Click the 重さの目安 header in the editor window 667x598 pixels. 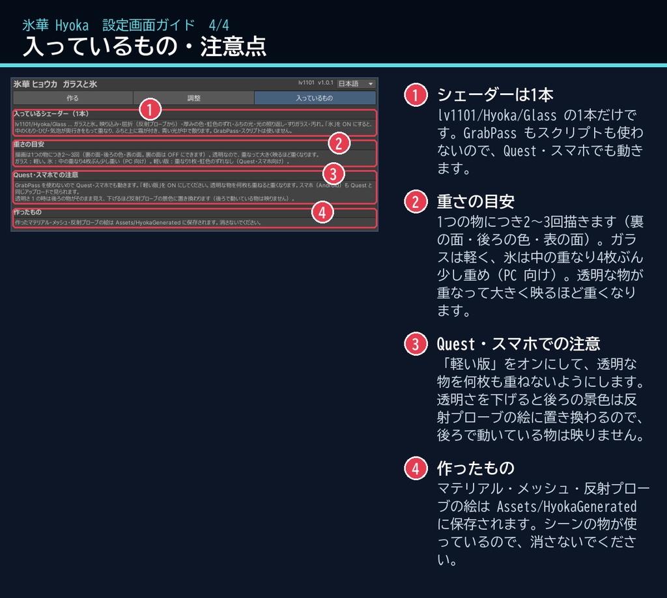pyautogui.click(x=29, y=144)
